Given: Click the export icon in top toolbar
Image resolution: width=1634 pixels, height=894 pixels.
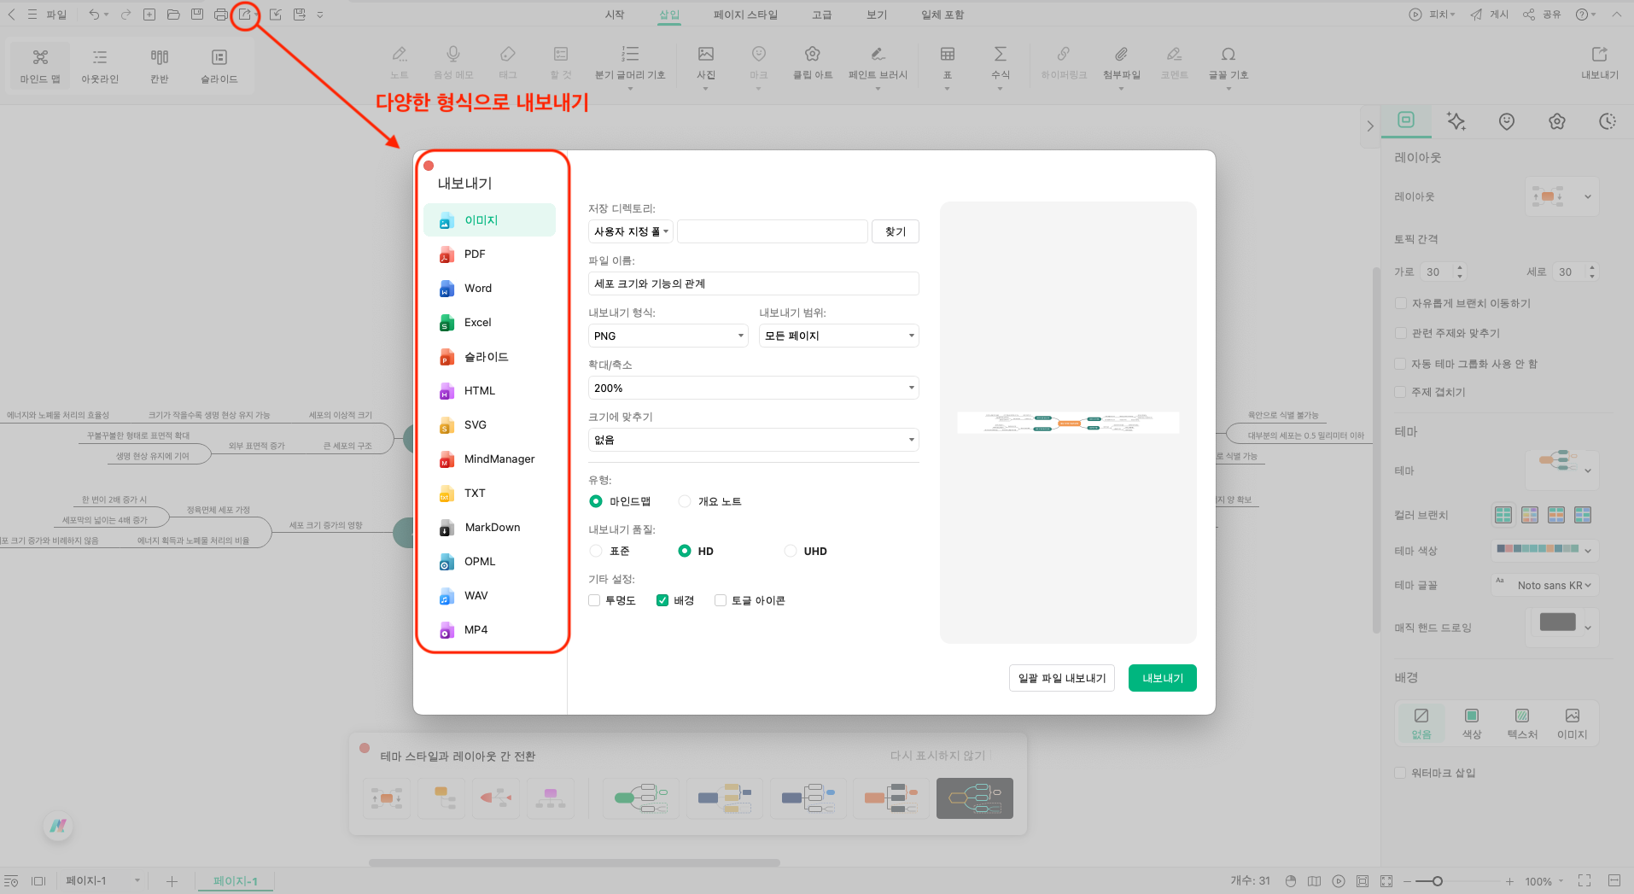Looking at the screenshot, I should tap(245, 15).
